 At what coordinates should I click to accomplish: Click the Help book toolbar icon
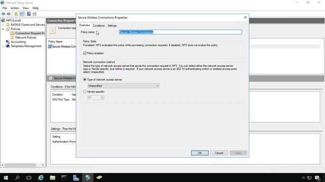pyautogui.click(x=29, y=14)
